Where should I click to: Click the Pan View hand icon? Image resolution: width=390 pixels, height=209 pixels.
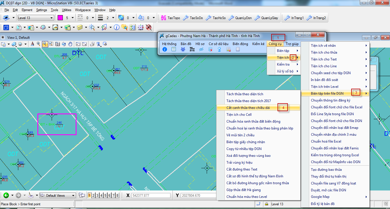(x=70, y=44)
